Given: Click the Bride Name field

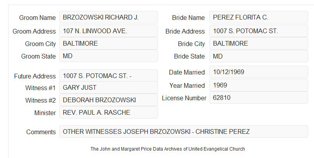Looking at the screenshot, I should (x=259, y=17).
